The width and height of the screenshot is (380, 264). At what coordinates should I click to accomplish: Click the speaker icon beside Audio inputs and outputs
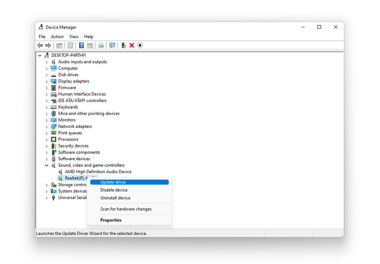54,62
